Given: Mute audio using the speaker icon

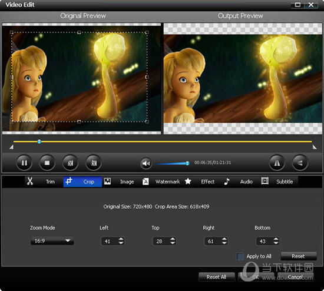Looking at the screenshot, I should coord(146,163).
